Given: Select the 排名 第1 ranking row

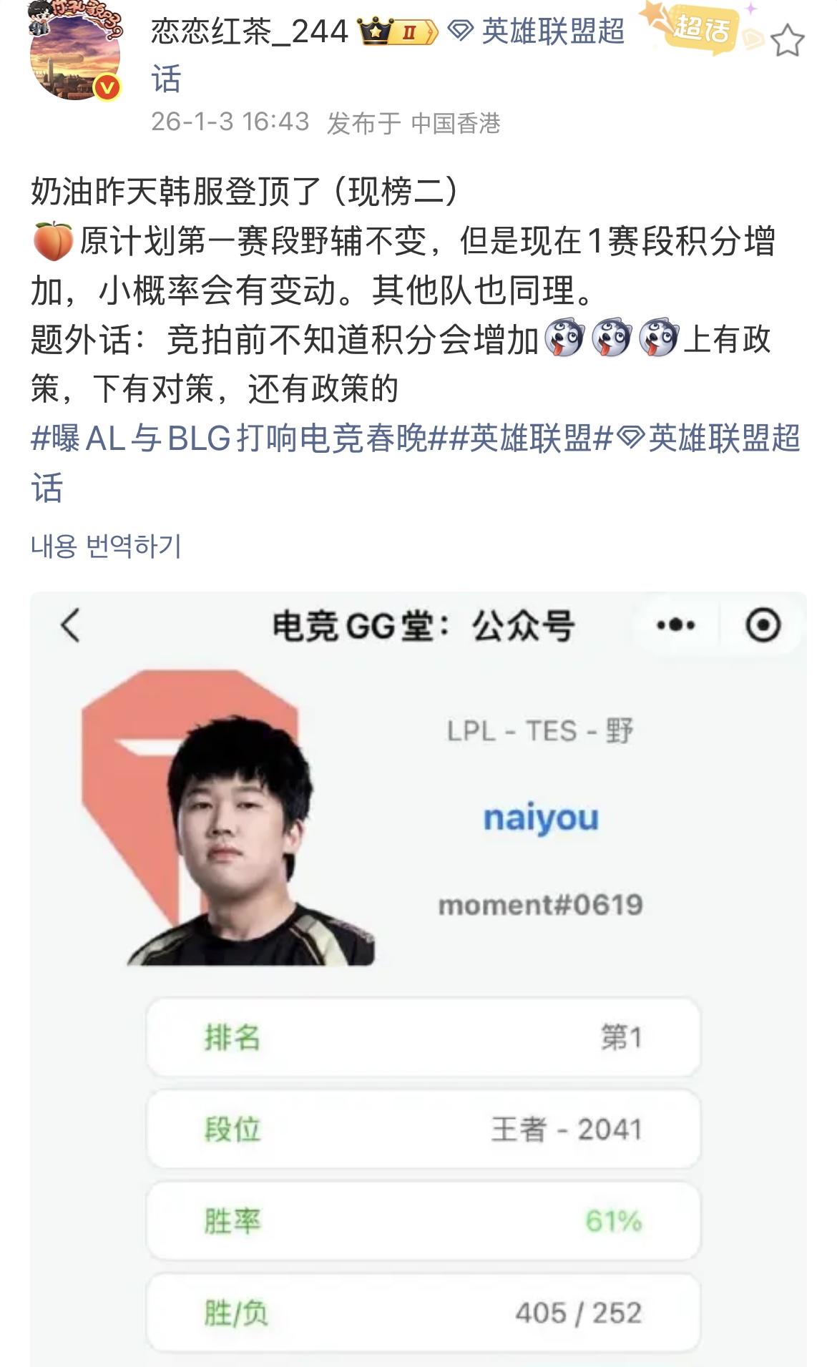Looking at the screenshot, I should click(423, 1037).
